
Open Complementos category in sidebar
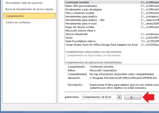[x=29, y=16]
